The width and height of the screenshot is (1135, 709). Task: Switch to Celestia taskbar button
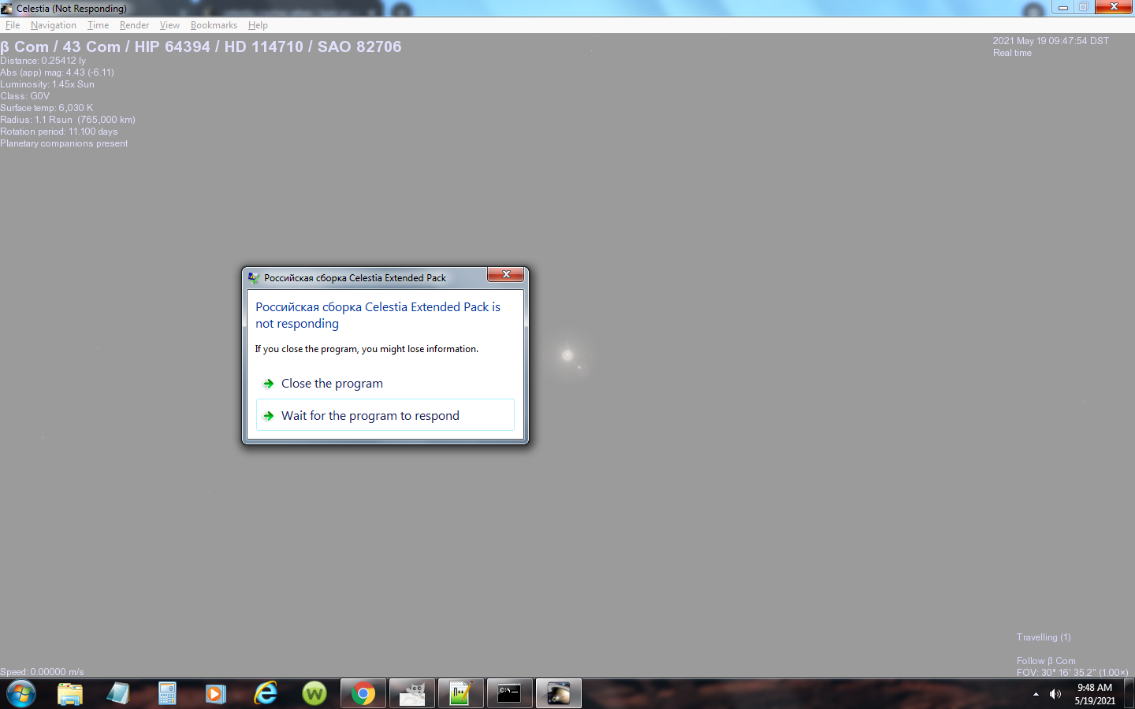click(x=559, y=694)
